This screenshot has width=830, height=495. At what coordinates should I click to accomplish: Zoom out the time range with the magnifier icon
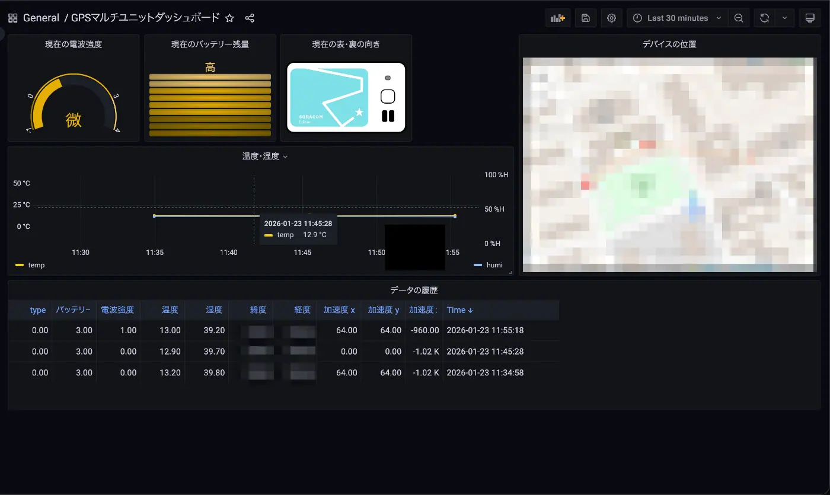(x=739, y=18)
